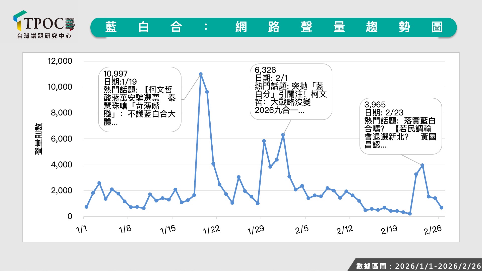Click the data range footer label
The image size is (482, 271).
coord(418,266)
